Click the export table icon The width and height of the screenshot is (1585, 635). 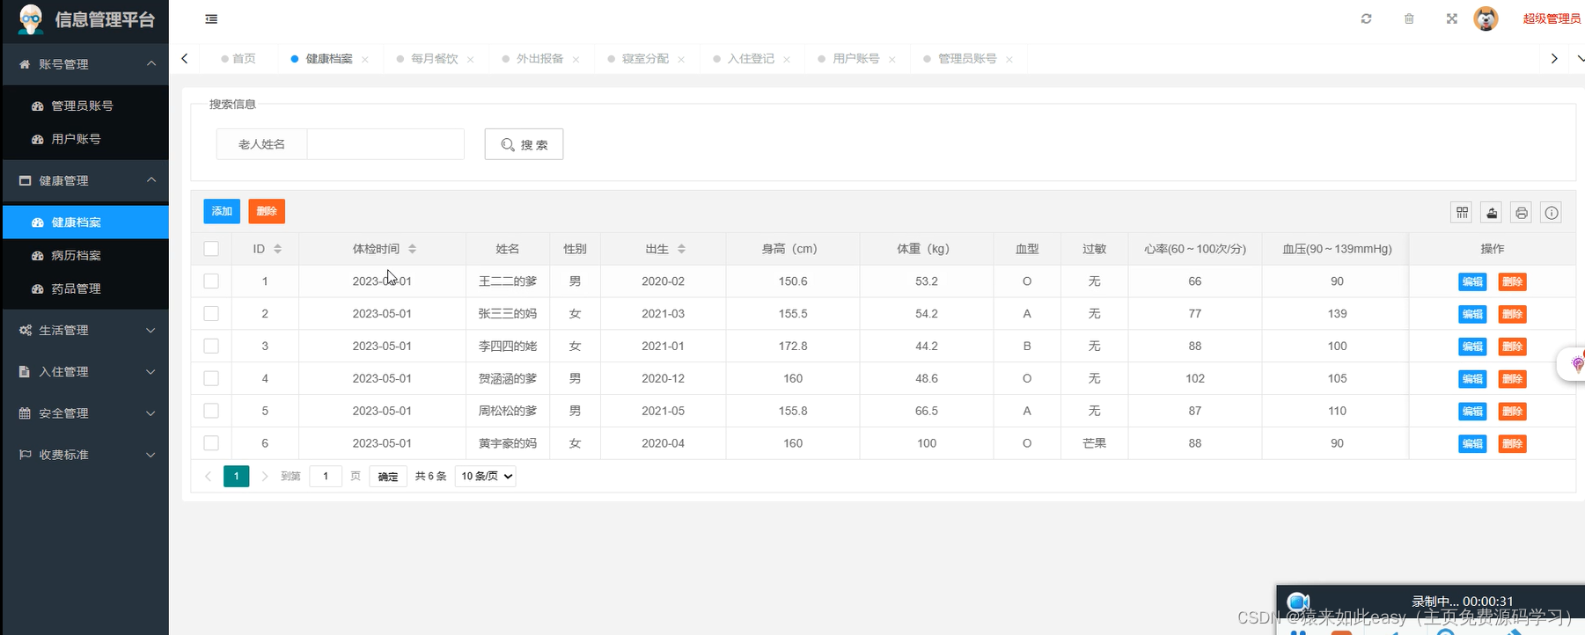(1492, 212)
